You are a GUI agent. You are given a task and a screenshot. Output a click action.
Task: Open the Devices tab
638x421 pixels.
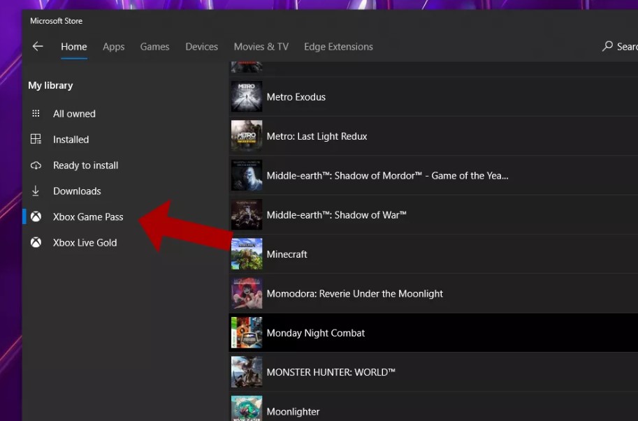201,47
